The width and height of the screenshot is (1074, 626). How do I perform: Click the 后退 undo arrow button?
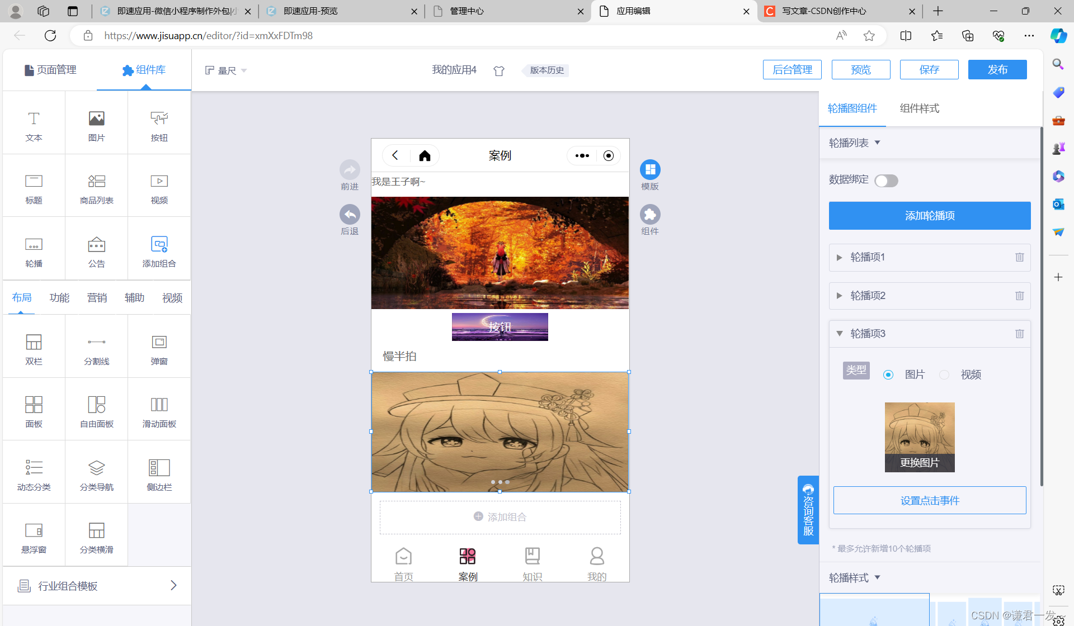pyautogui.click(x=350, y=215)
